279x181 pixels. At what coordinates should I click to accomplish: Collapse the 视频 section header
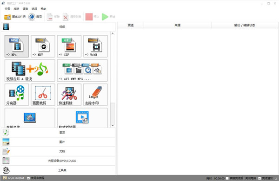(59, 27)
